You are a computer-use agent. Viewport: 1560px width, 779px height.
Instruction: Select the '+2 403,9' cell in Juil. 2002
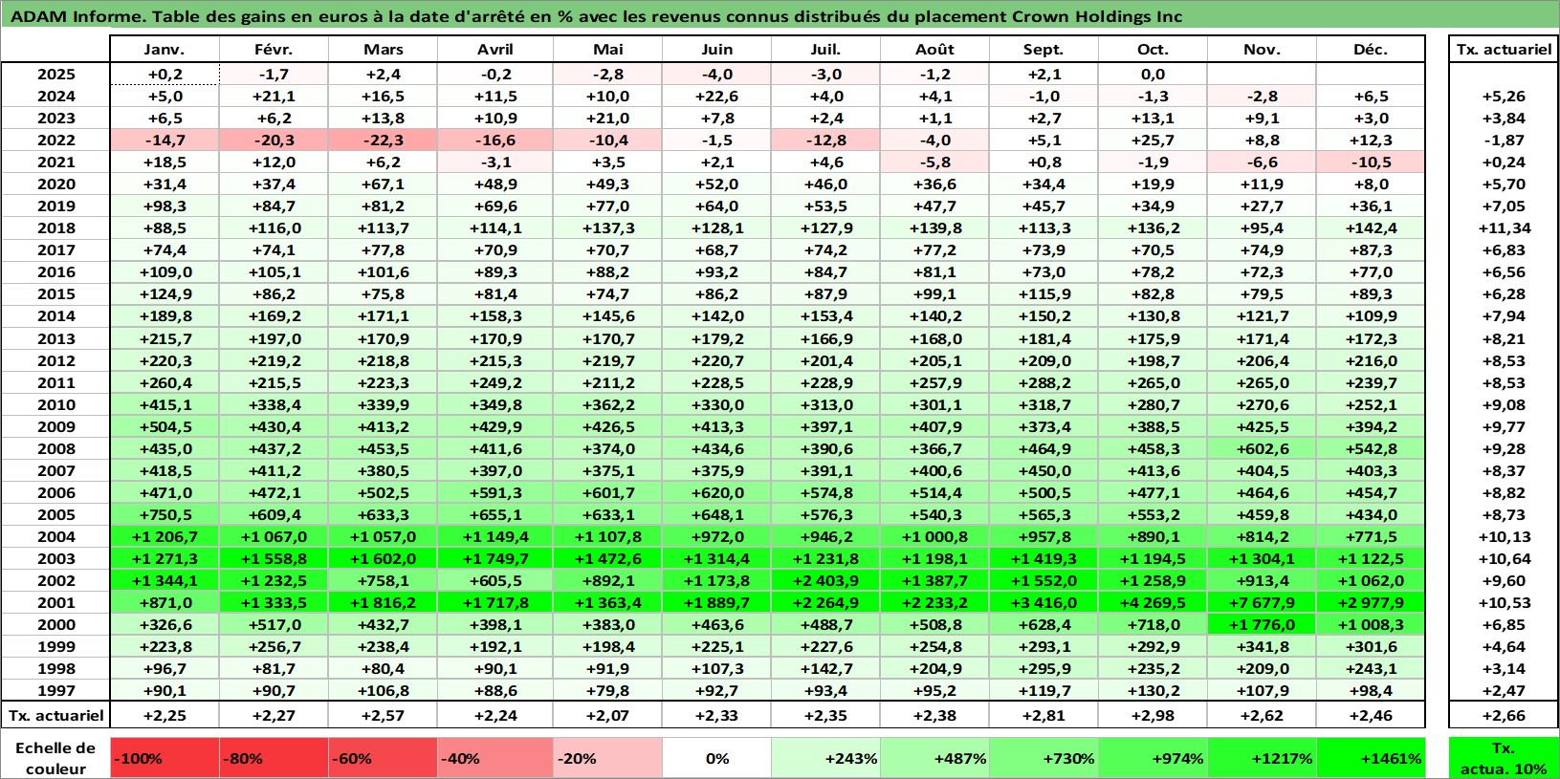(x=825, y=581)
